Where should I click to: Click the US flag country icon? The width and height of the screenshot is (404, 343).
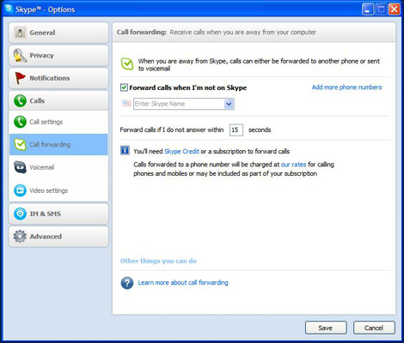(x=126, y=104)
